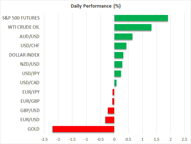Click the EUR/GBP category label
This screenshot has width=191, height=144.
[x=30, y=101]
